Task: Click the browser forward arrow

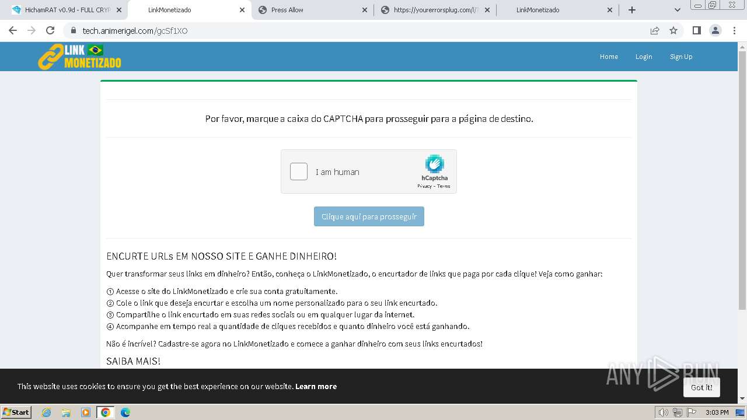Action: (32, 30)
